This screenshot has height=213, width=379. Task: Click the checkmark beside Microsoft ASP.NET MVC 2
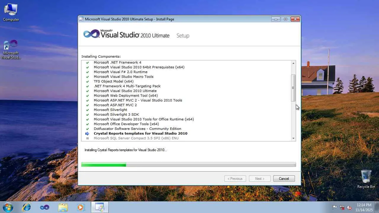click(87, 105)
